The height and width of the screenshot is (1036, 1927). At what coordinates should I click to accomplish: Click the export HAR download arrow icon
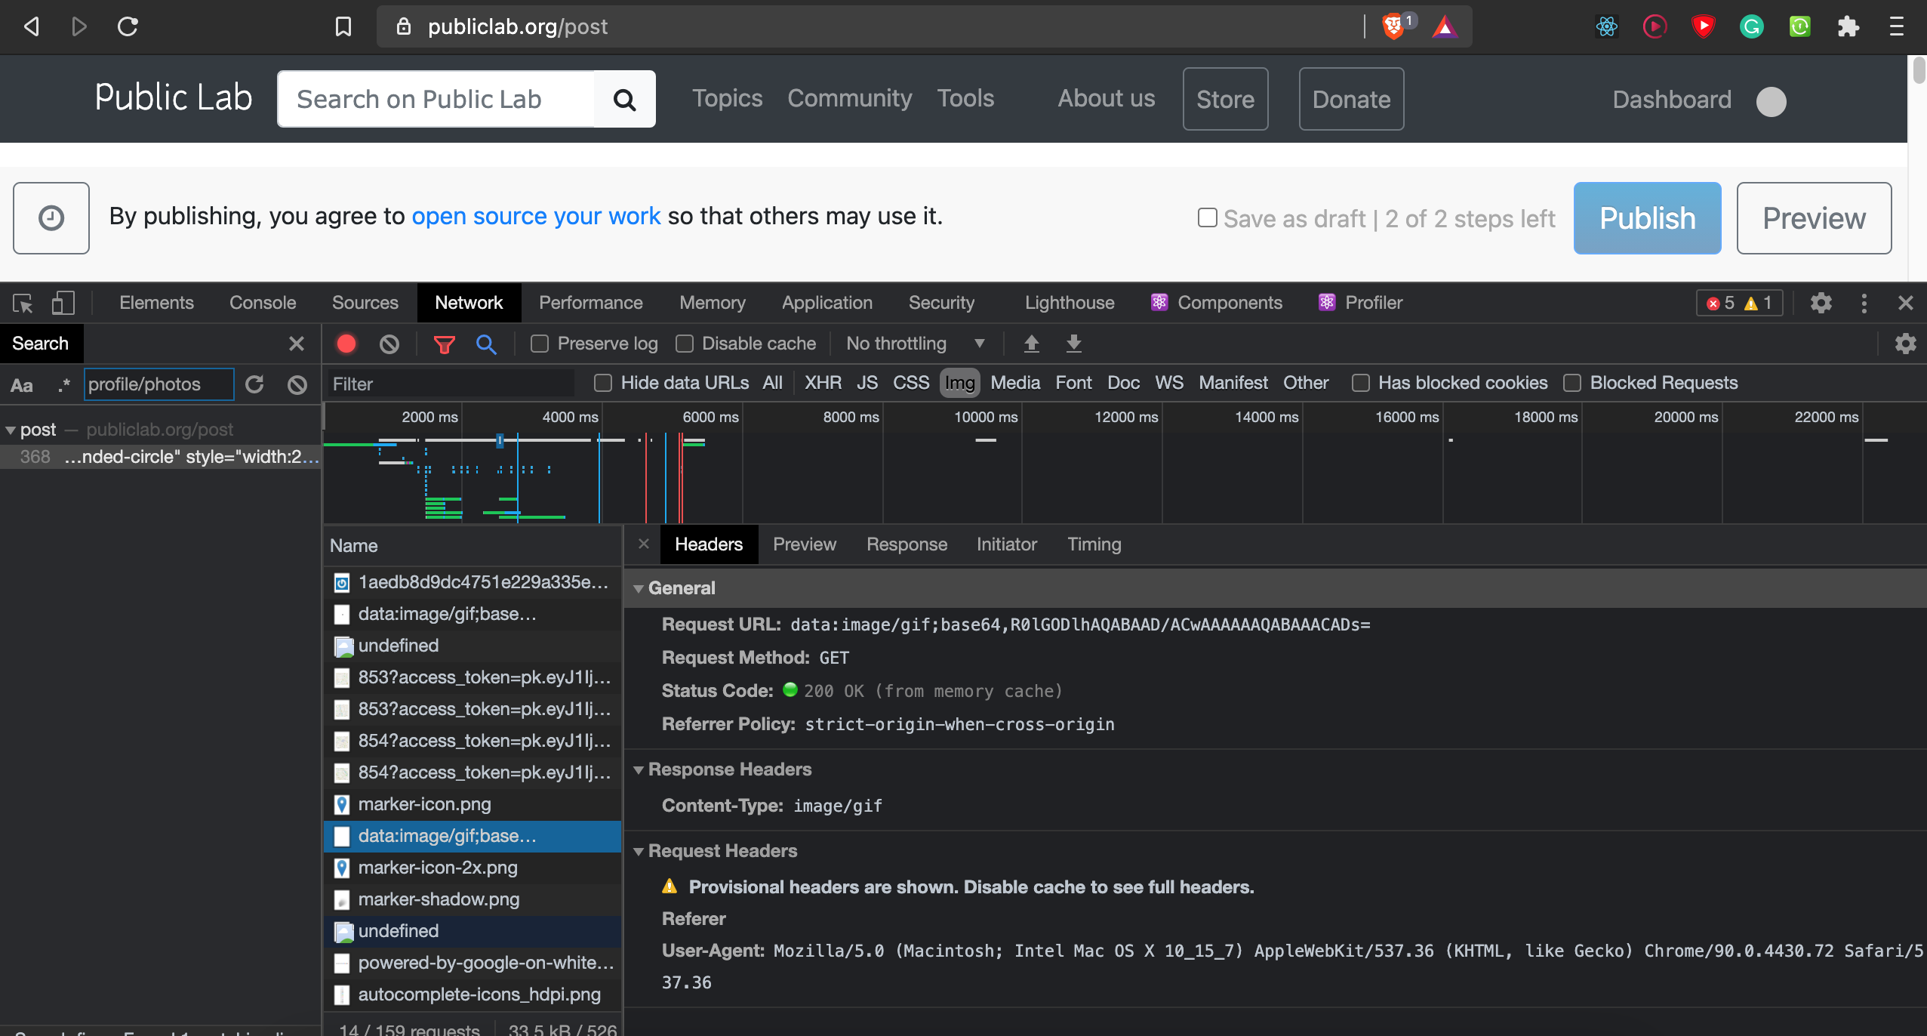coord(1073,344)
